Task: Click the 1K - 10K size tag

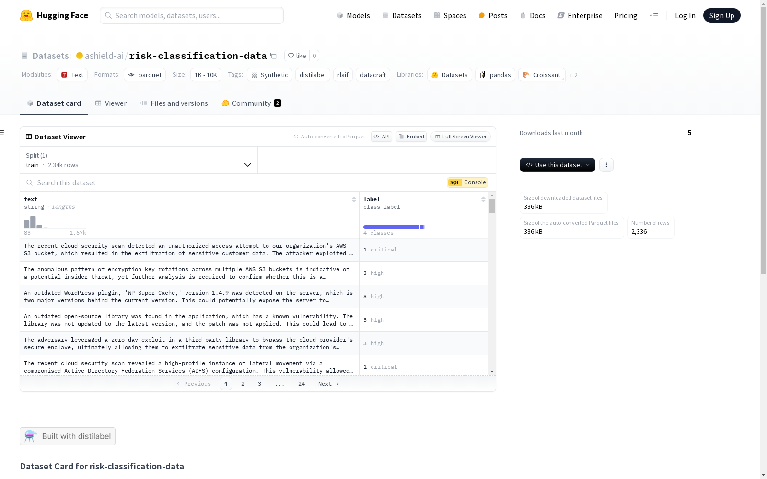Action: click(206, 75)
